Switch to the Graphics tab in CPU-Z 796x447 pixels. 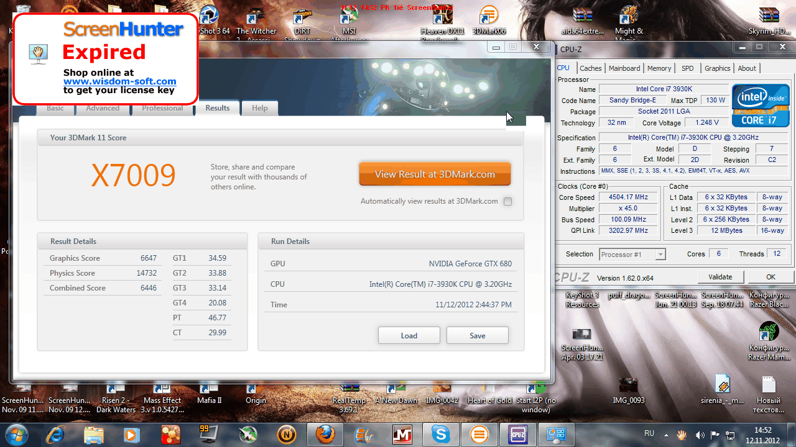(x=717, y=68)
